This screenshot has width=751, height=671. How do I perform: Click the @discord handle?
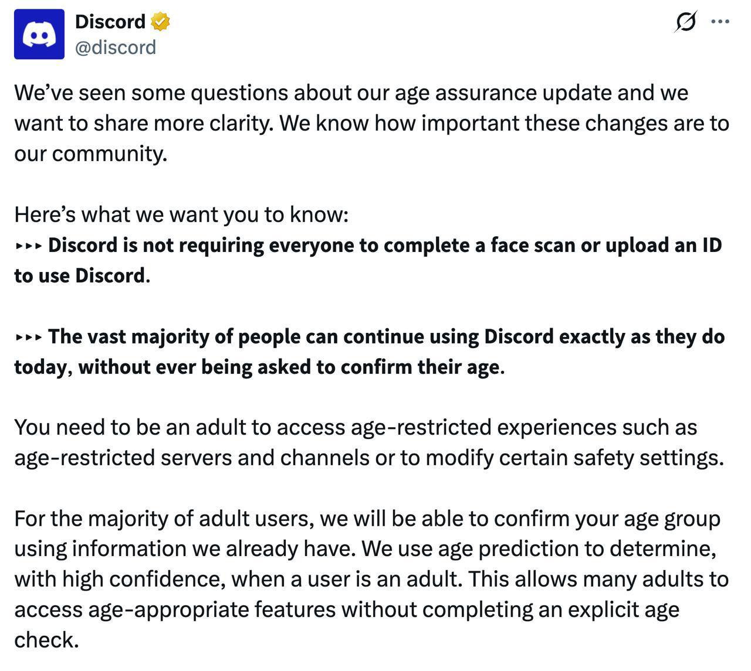pyautogui.click(x=116, y=47)
